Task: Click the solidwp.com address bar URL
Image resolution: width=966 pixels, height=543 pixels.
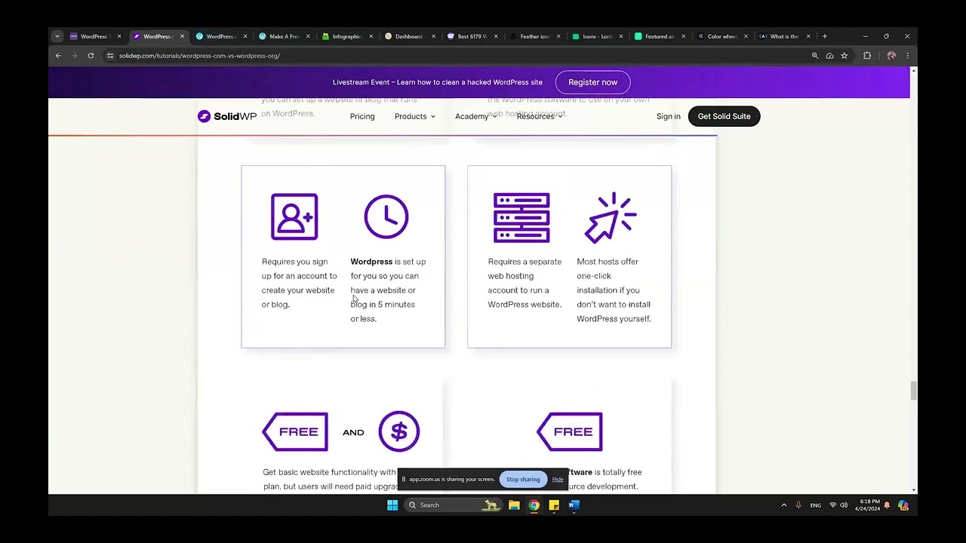Action: pos(199,56)
